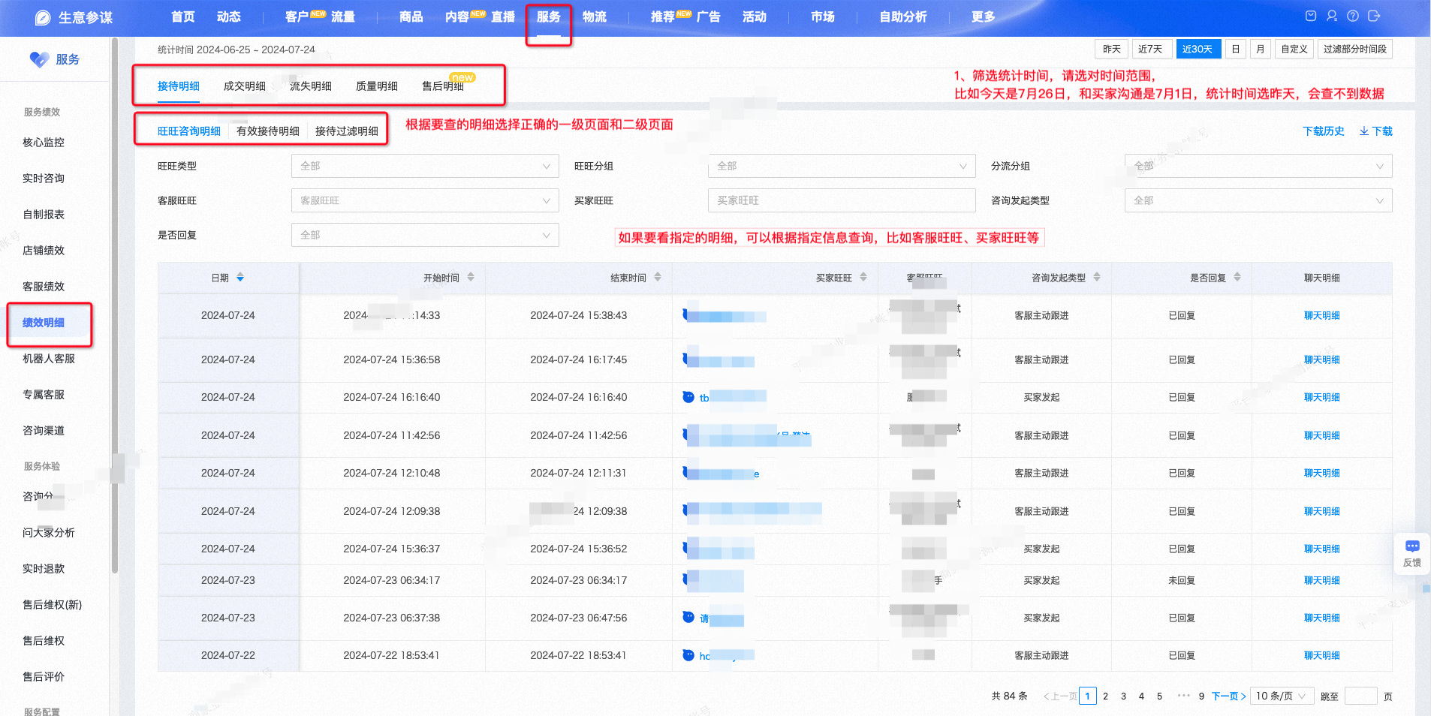Open the help question mark icon
This screenshot has height=716, width=1431.
coord(1353,16)
